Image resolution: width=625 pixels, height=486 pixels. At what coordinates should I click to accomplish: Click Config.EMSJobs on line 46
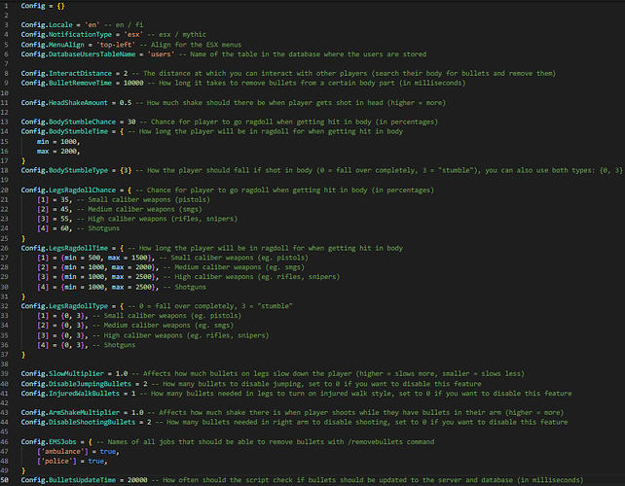49,442
